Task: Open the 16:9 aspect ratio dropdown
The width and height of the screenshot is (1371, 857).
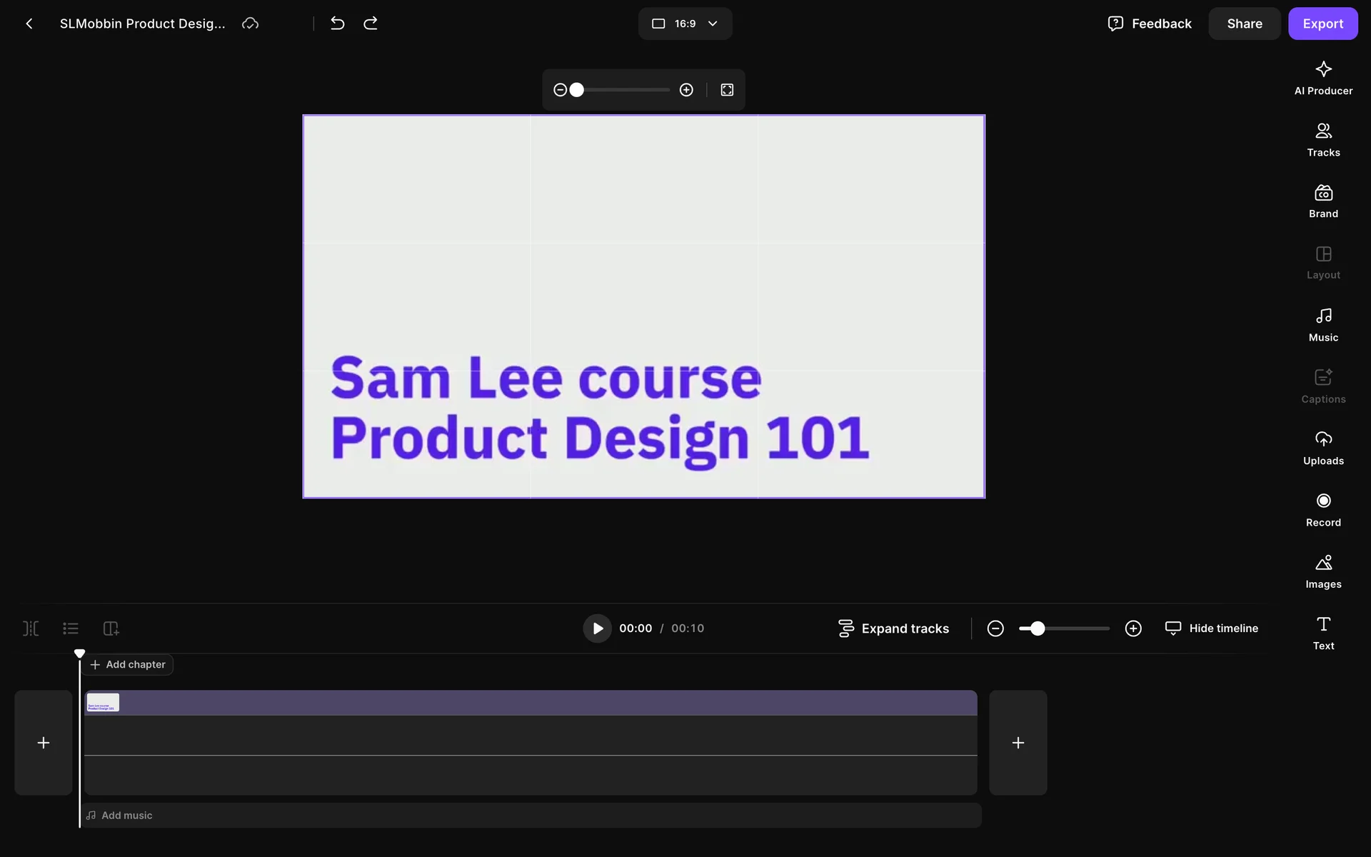Action: 685,24
